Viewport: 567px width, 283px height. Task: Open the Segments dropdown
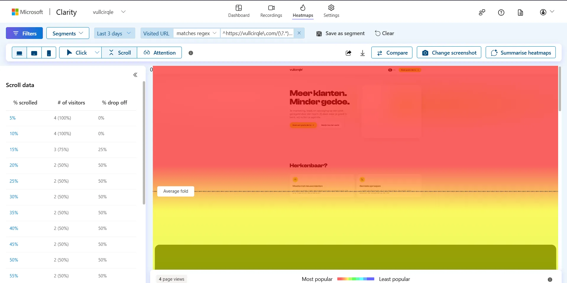pyautogui.click(x=68, y=33)
